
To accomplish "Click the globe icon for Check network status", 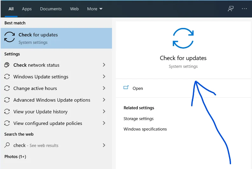I will point(7,65).
